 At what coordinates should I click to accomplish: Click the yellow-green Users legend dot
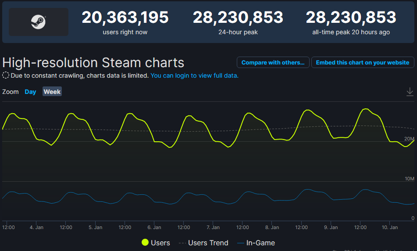point(145,242)
